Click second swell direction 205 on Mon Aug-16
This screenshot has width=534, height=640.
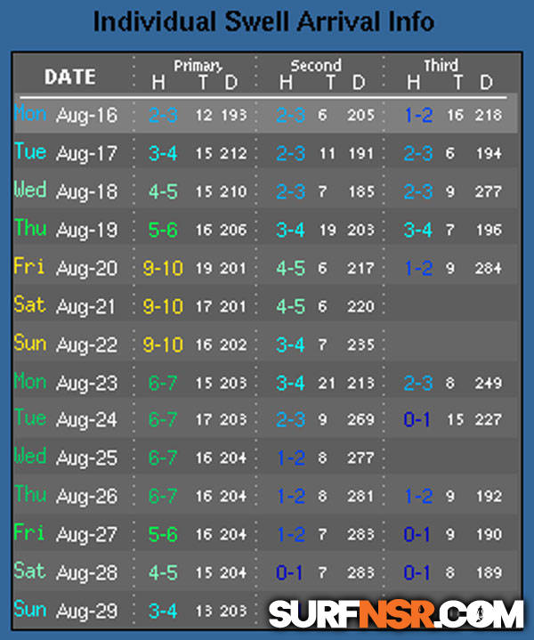pos(360,115)
